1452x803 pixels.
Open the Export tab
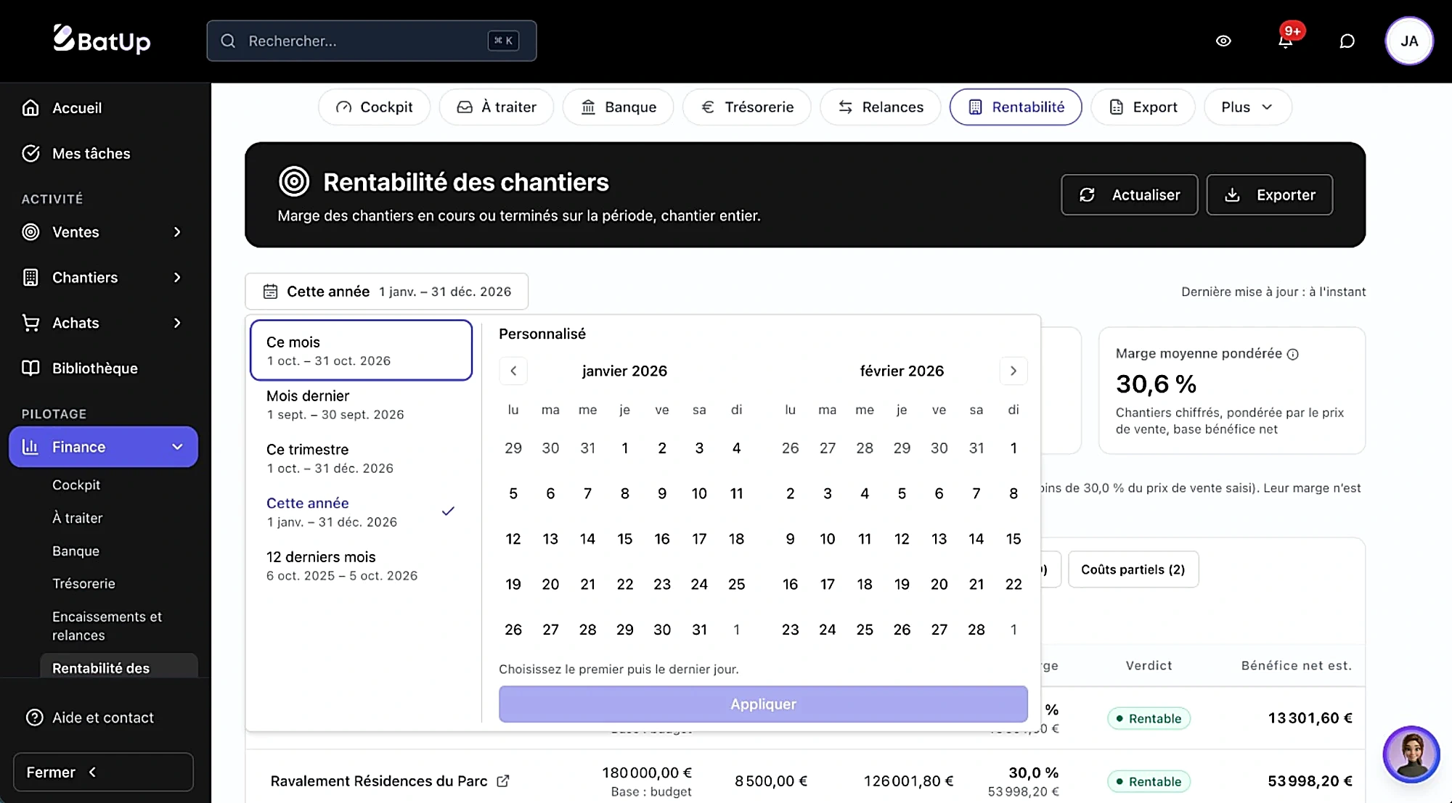click(1143, 107)
